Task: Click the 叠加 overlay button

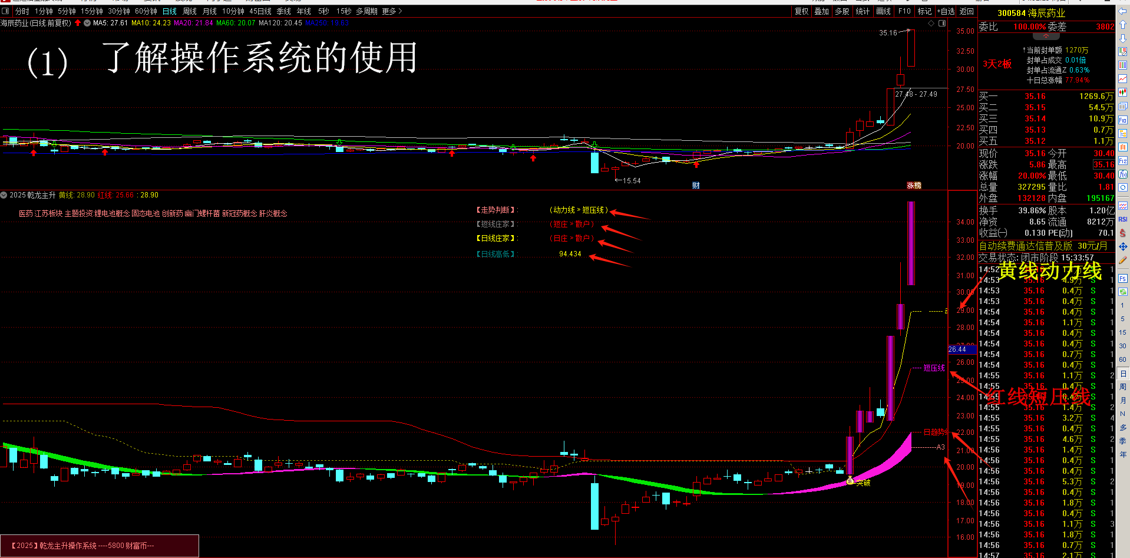Action: 822,11
